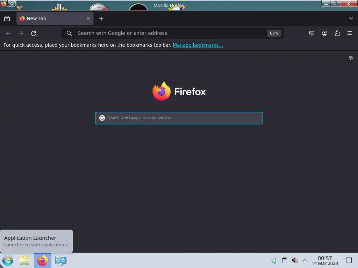Open the Firefox account icon
The width and height of the screenshot is (358, 268).
(324, 33)
